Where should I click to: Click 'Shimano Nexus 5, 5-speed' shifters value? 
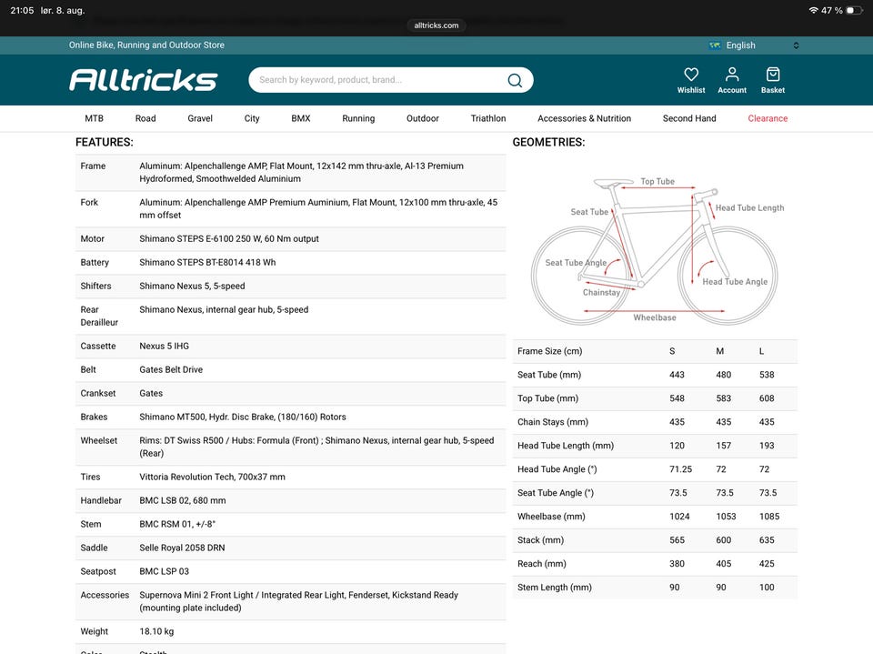[192, 287]
